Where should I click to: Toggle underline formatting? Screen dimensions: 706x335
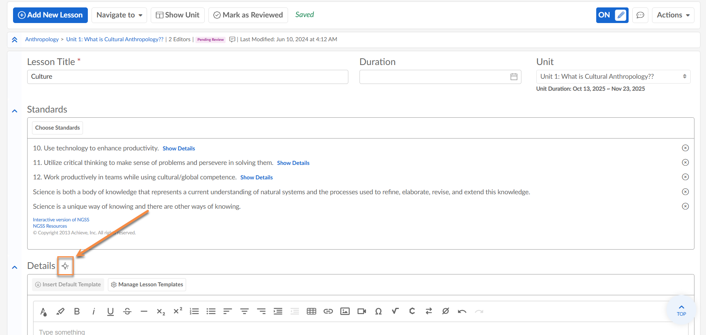[111, 311]
